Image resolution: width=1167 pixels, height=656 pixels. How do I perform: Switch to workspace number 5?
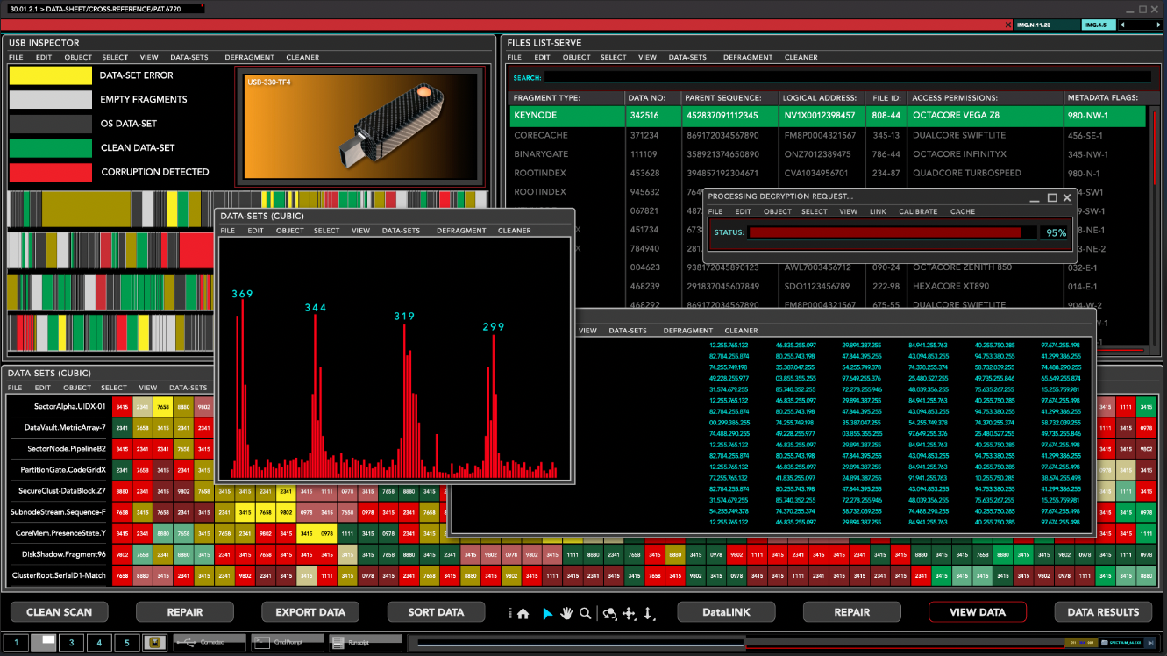pos(127,643)
